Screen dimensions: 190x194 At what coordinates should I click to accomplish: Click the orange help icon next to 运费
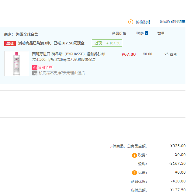tap(134, 173)
